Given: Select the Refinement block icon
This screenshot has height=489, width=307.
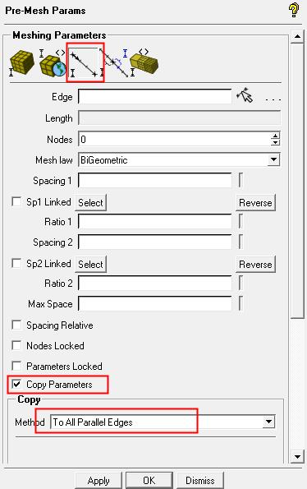Looking at the screenshot, I should (x=144, y=62).
